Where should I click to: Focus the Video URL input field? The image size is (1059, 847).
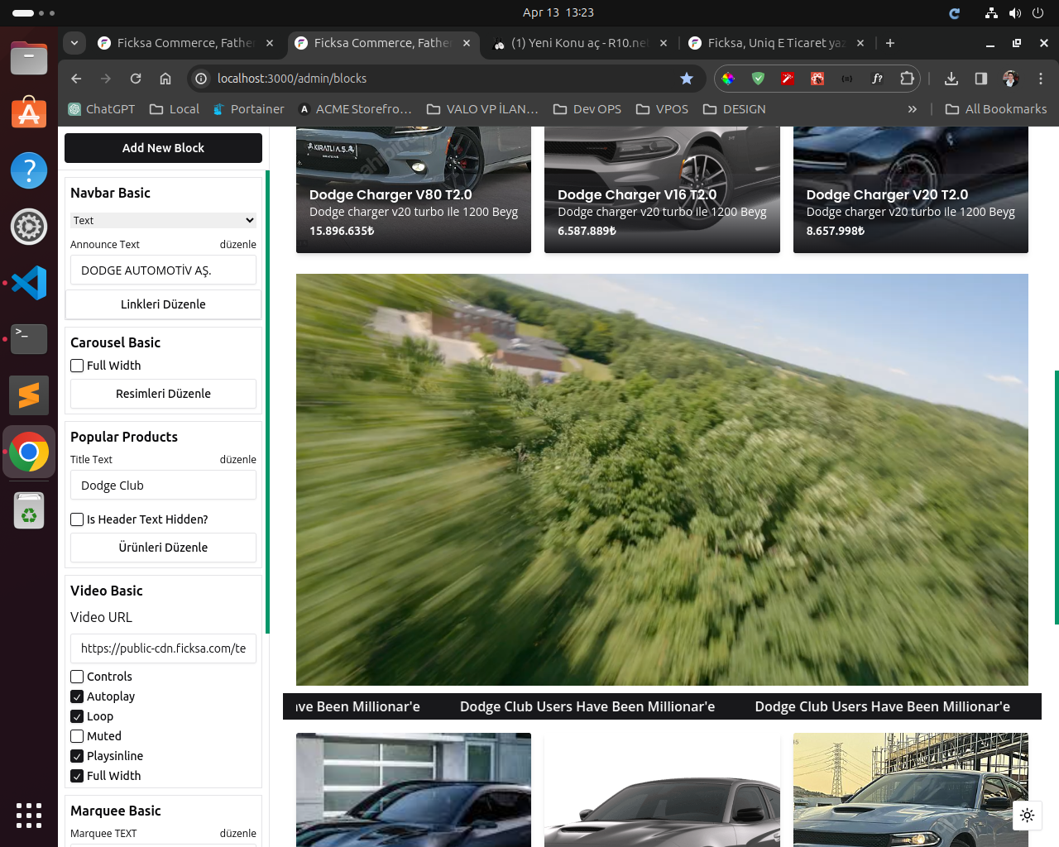point(163,648)
